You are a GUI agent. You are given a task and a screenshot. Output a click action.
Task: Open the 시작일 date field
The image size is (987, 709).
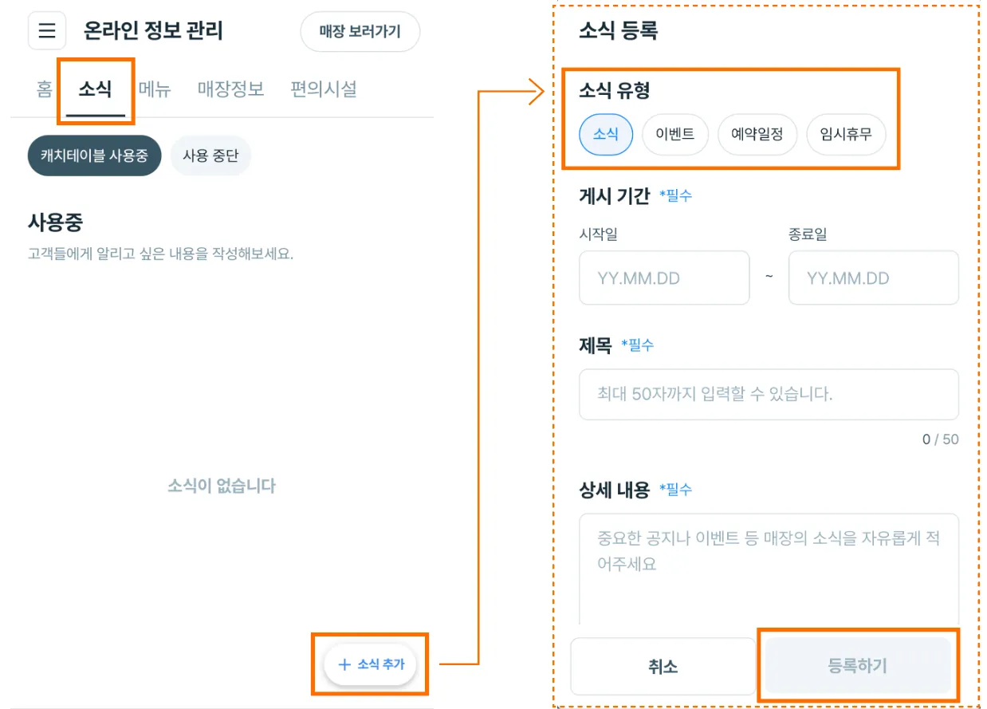(x=663, y=278)
